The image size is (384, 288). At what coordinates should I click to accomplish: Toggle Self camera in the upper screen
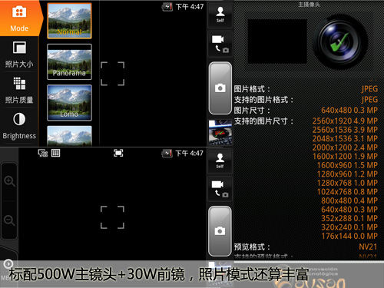[220, 15]
